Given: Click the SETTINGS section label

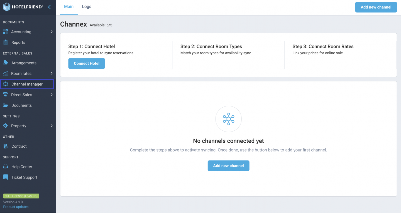Looking at the screenshot, I should (x=11, y=116).
